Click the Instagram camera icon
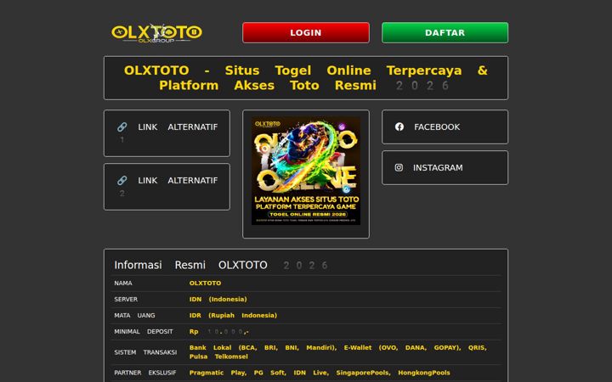 tap(399, 167)
